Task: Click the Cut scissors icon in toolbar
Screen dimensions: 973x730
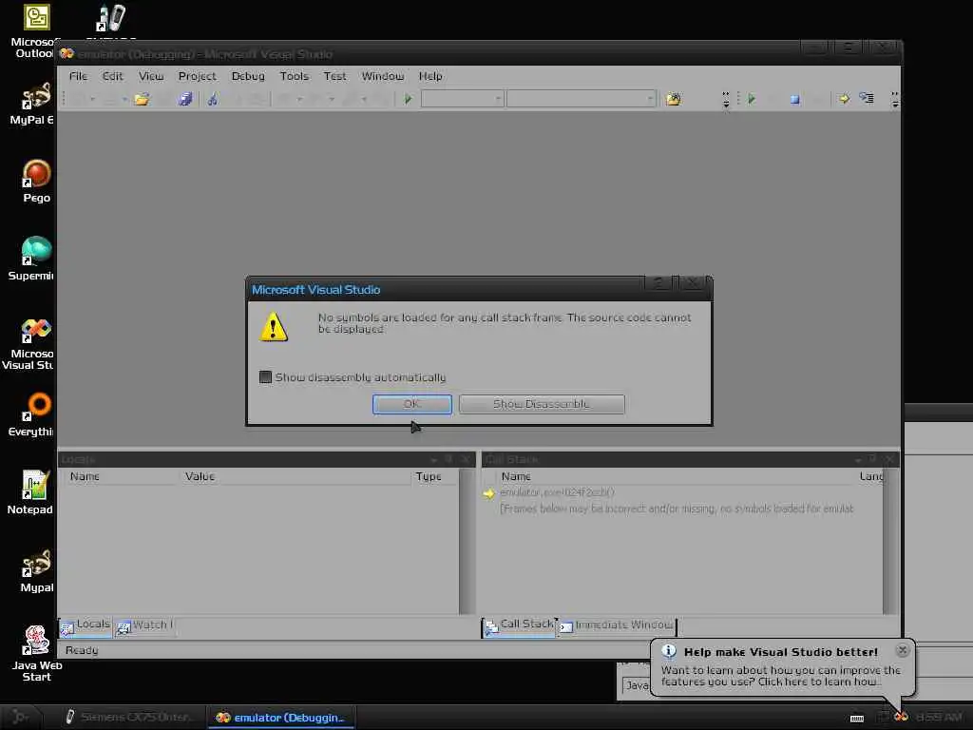Action: [213, 99]
